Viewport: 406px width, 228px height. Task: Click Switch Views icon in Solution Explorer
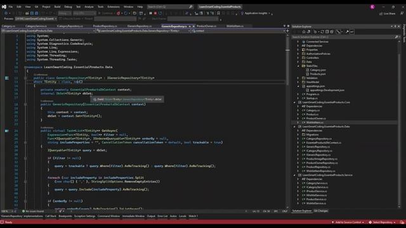point(309,32)
